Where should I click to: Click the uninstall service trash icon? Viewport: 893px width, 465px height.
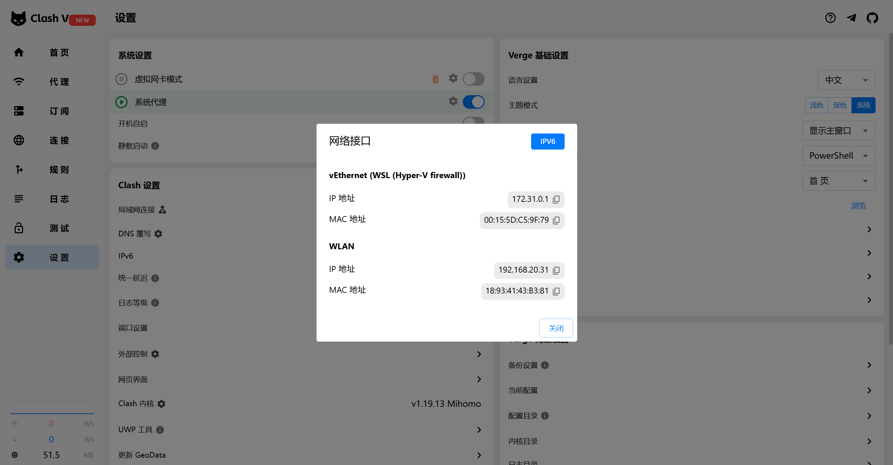click(x=435, y=79)
